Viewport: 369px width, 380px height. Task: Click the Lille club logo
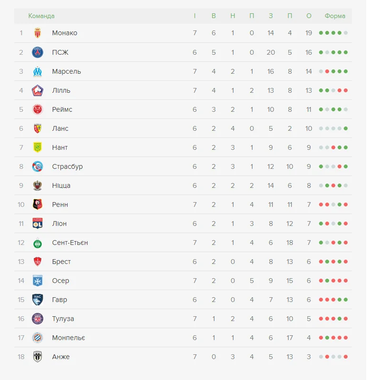38,90
